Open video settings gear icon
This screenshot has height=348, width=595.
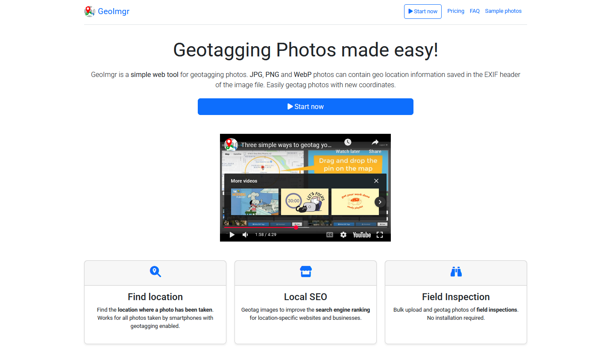[343, 235]
